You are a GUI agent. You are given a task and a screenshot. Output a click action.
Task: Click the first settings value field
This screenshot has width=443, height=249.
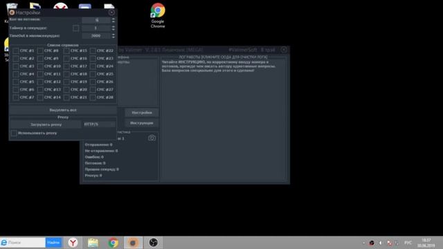click(x=96, y=20)
